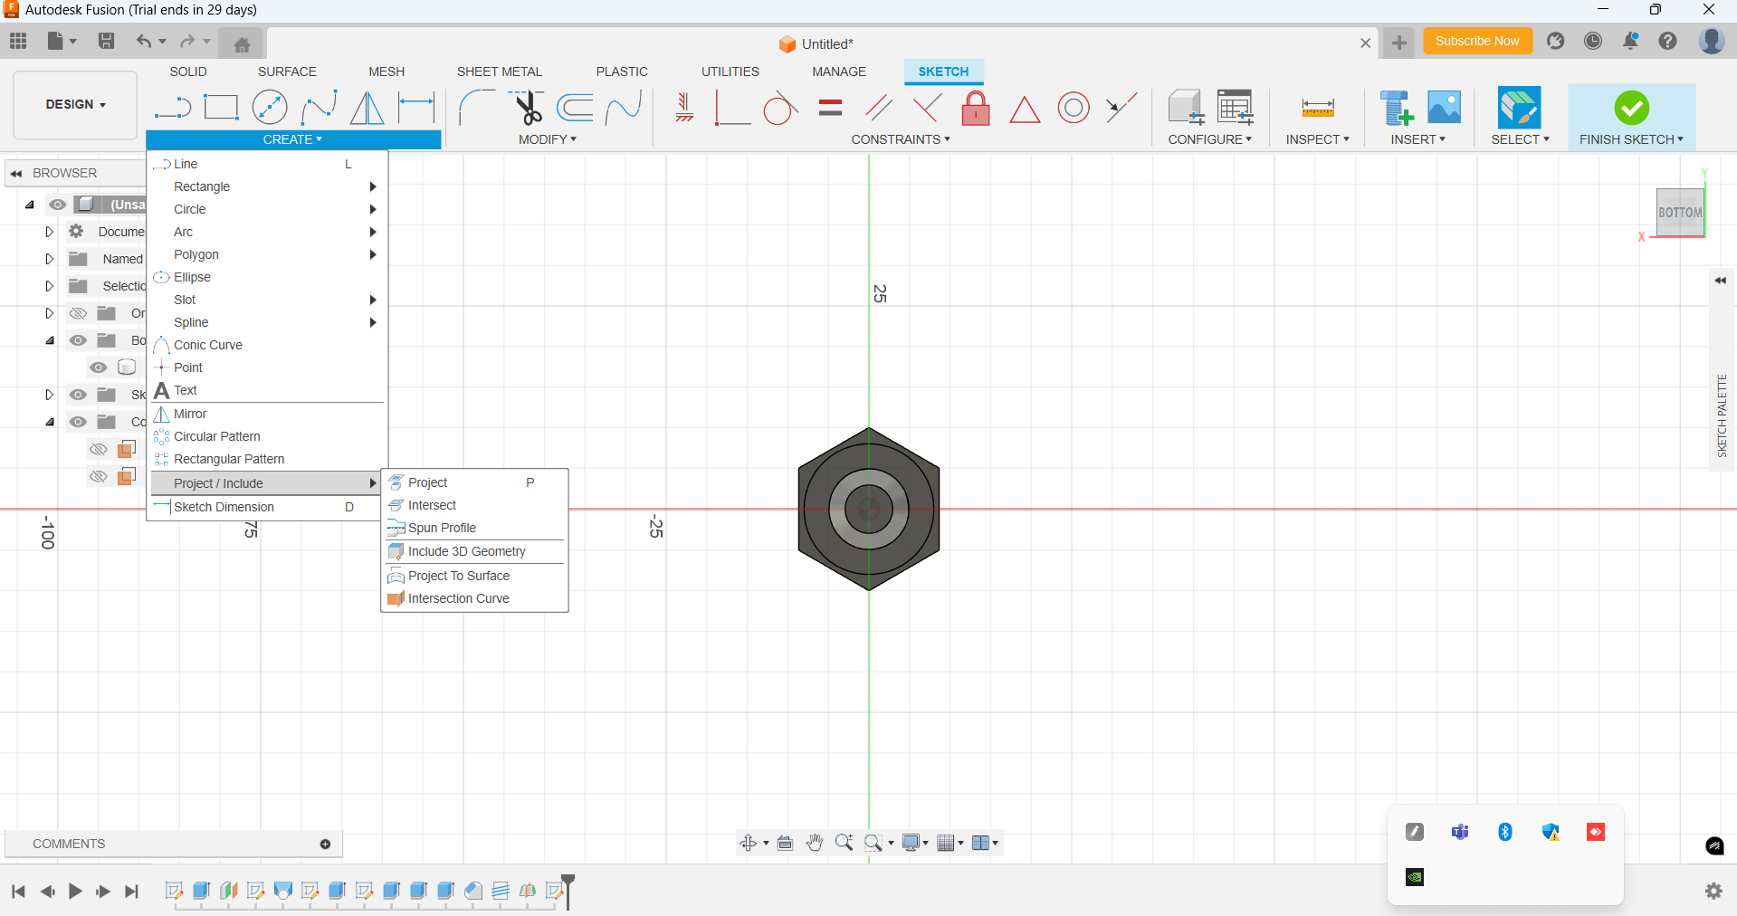Click the Undo arrow
Screen dimensions: 1737x916
tap(144, 41)
